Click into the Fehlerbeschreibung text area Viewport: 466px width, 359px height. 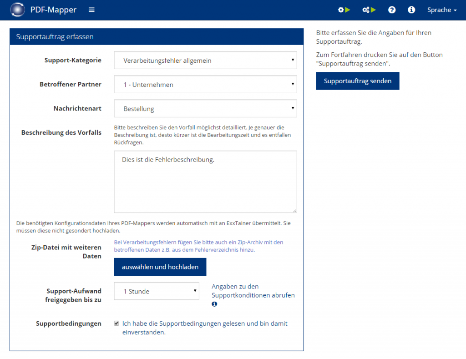(x=205, y=182)
